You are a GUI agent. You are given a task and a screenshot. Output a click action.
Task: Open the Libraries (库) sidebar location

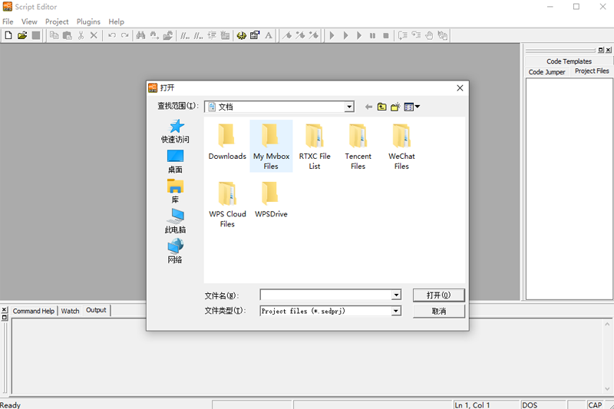click(175, 190)
